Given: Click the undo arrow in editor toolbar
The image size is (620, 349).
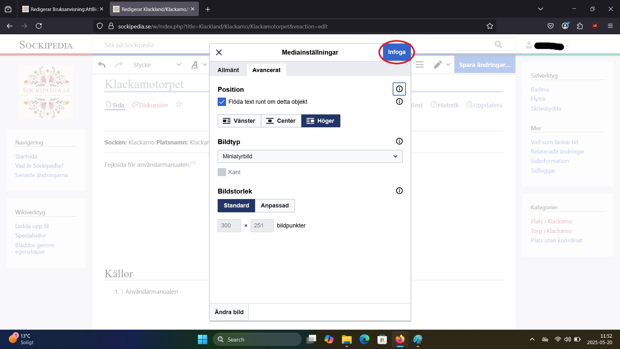Looking at the screenshot, I should tap(102, 65).
